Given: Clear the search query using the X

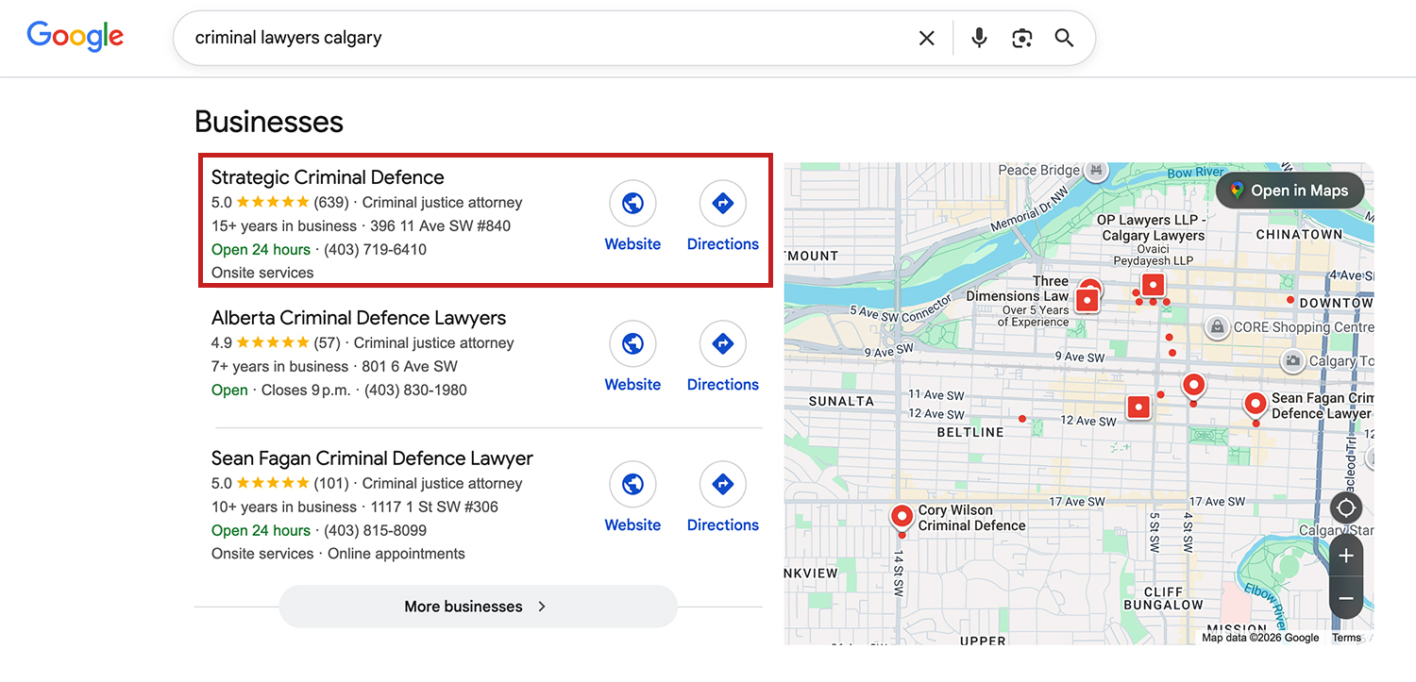Looking at the screenshot, I should [x=926, y=37].
